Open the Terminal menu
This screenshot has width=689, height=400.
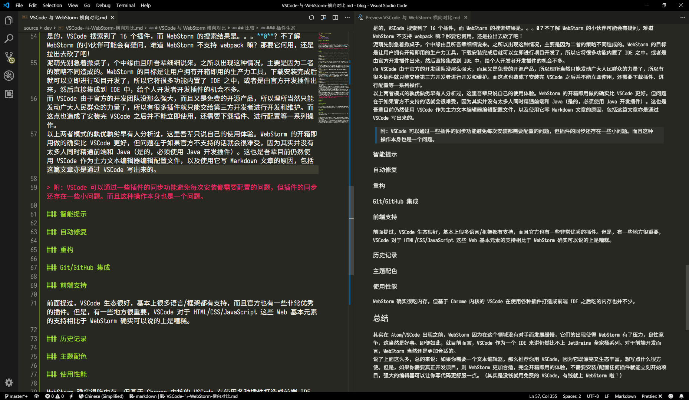(x=125, y=5)
